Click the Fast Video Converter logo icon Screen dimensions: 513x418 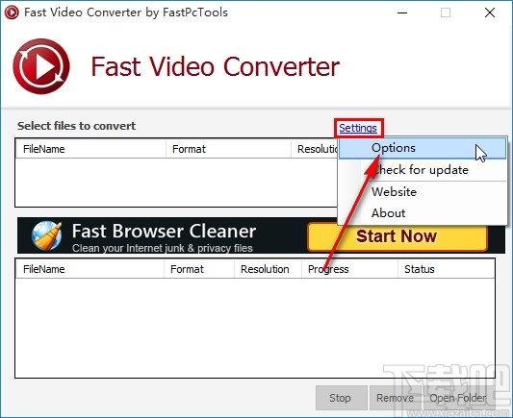coord(41,66)
